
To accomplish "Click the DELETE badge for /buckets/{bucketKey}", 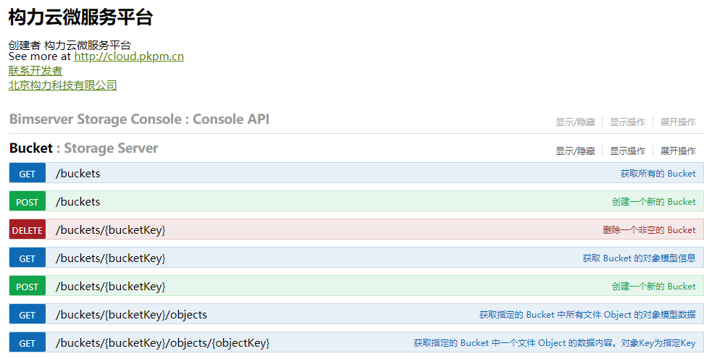I will pos(28,229).
